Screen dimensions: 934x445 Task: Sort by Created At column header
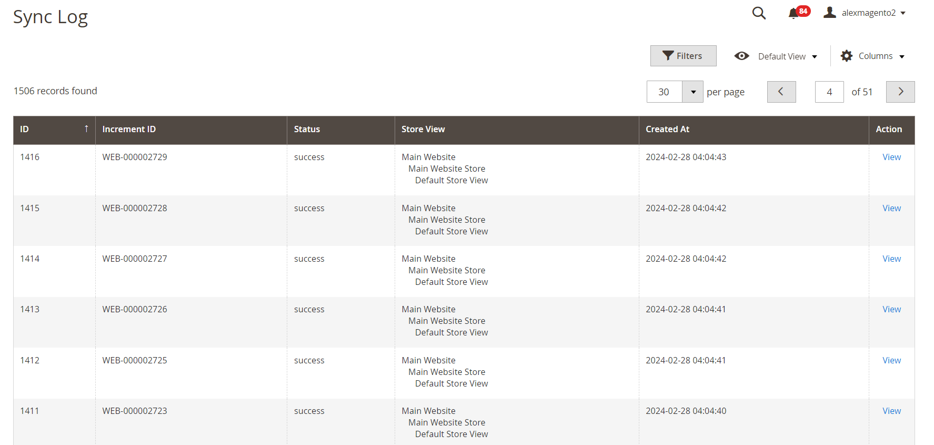pyautogui.click(x=667, y=130)
